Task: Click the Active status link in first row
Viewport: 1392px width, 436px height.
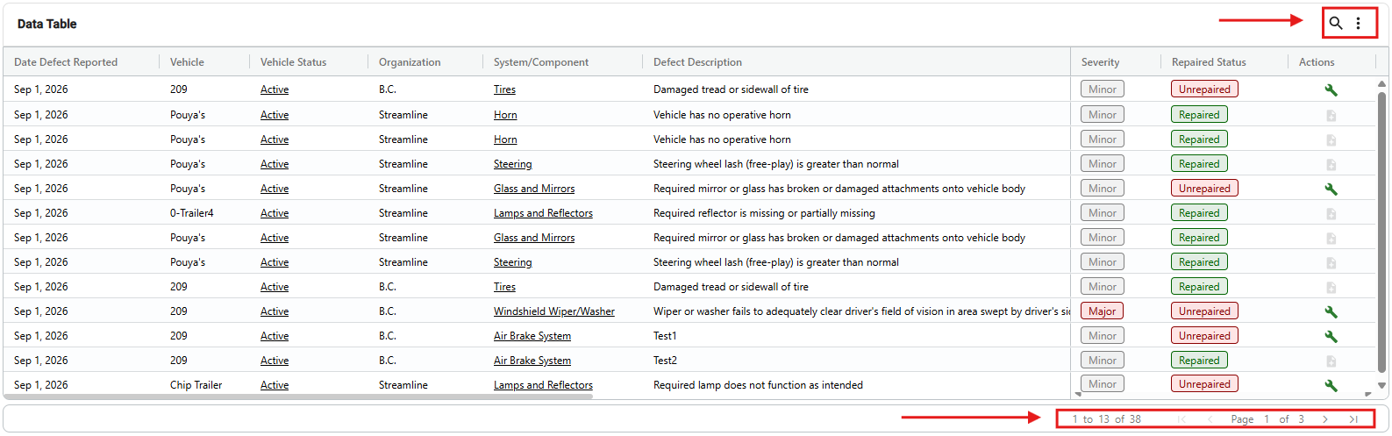Action: (x=275, y=89)
